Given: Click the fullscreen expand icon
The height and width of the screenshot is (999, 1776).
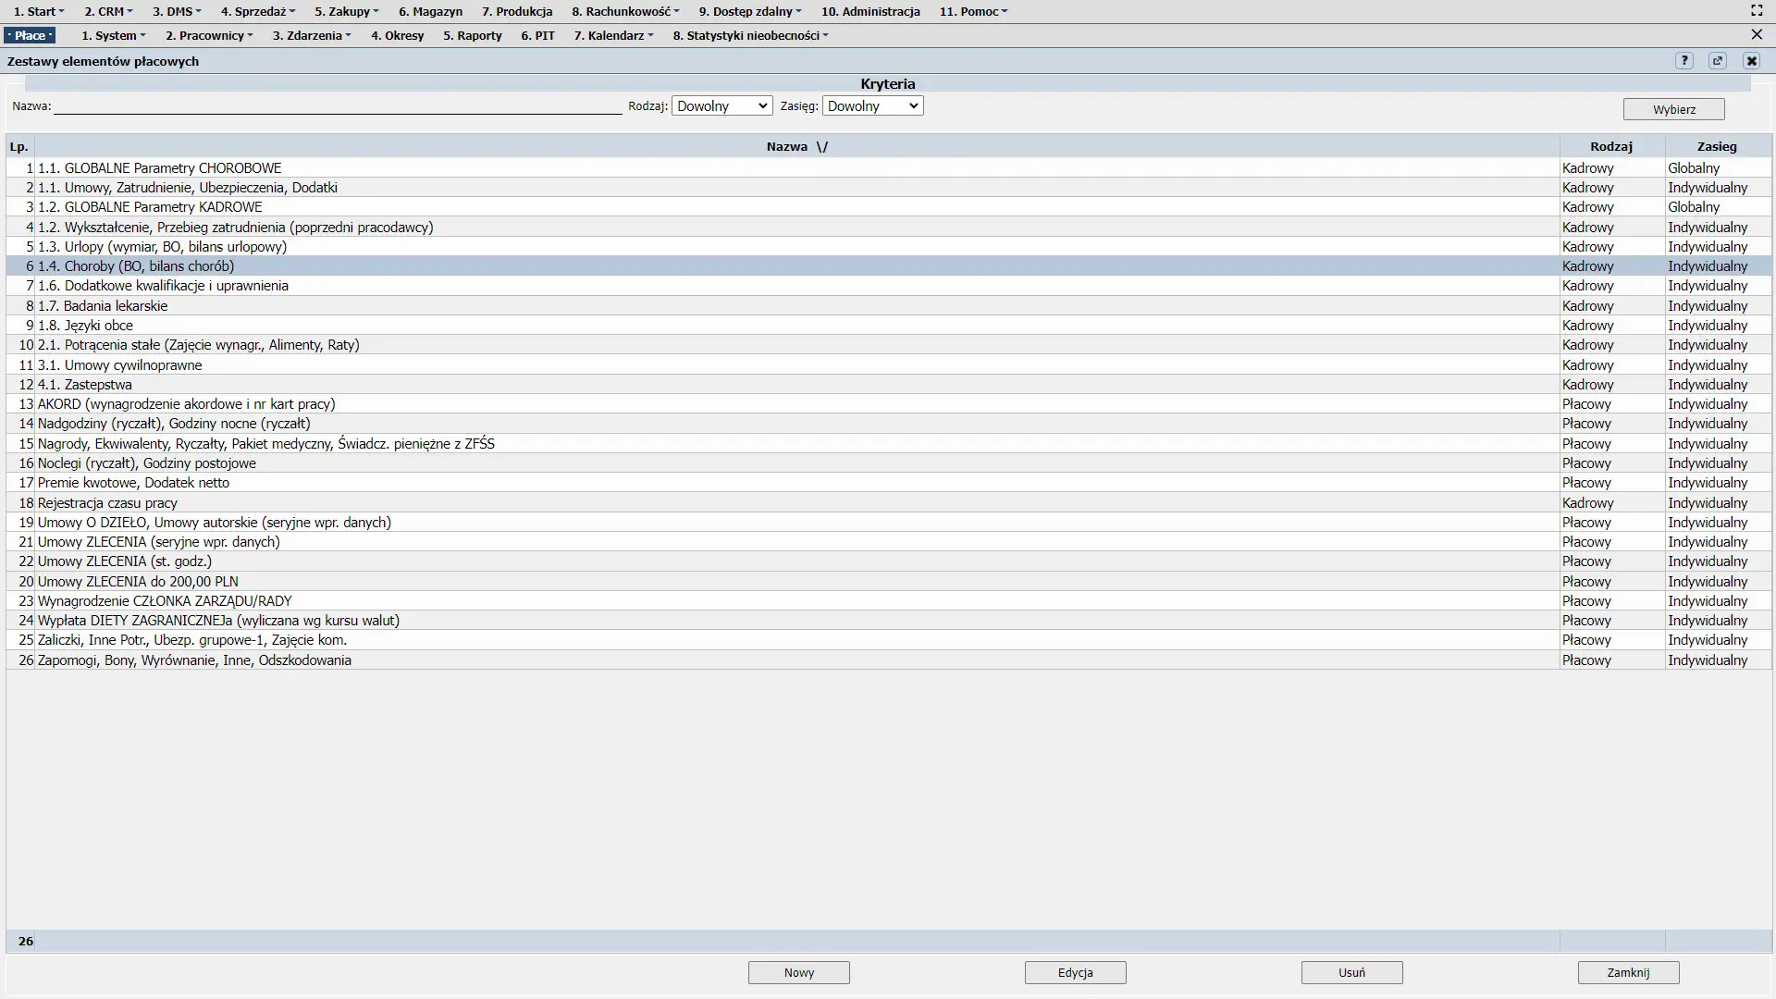Looking at the screenshot, I should click(1757, 11).
